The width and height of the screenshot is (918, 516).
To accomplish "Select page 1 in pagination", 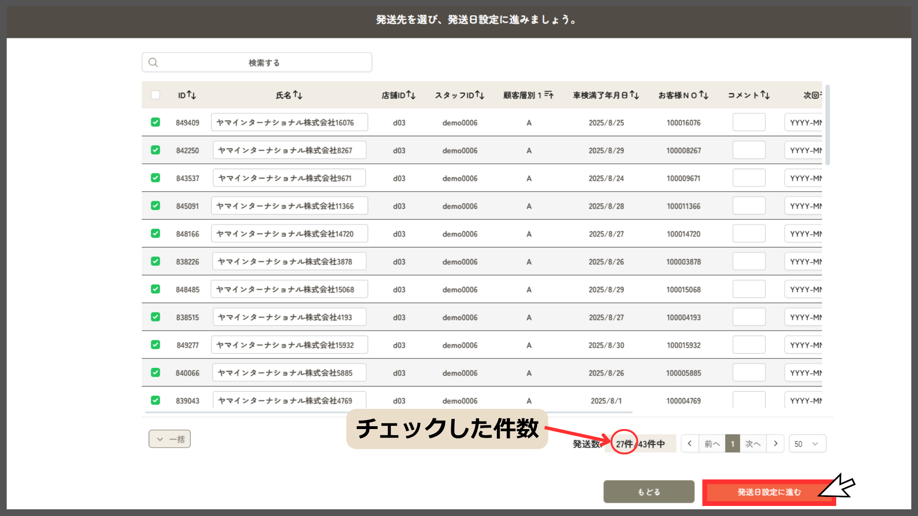I will click(732, 444).
